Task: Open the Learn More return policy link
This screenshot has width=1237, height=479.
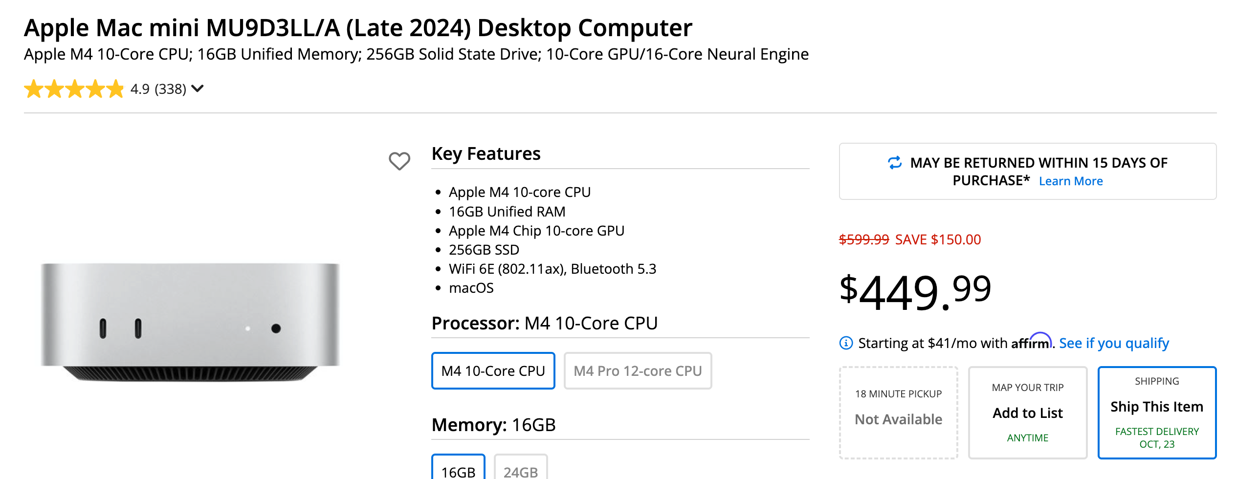Action: pos(1071,181)
